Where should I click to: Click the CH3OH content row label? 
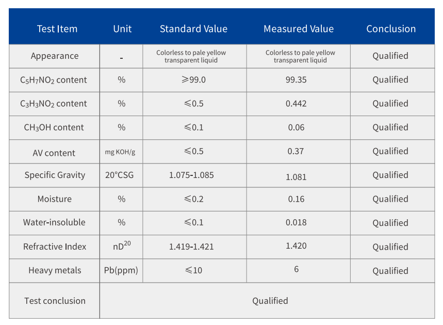tap(54, 127)
